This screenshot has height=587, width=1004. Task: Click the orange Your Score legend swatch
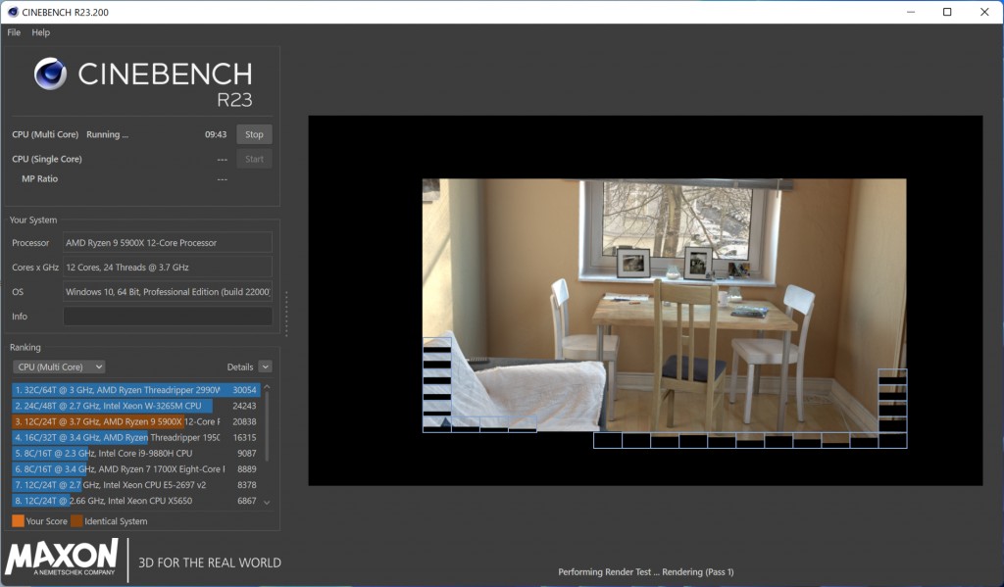click(x=18, y=521)
